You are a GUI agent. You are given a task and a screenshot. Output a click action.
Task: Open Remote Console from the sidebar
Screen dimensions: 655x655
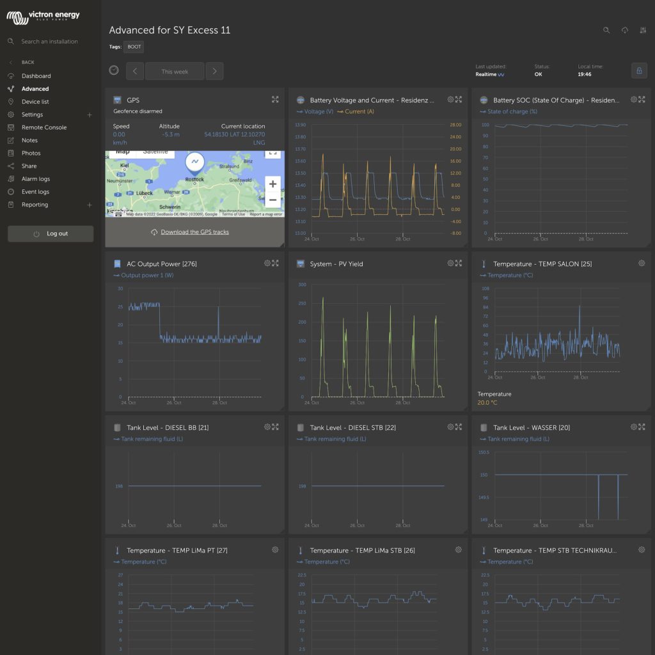pyautogui.click(x=44, y=127)
